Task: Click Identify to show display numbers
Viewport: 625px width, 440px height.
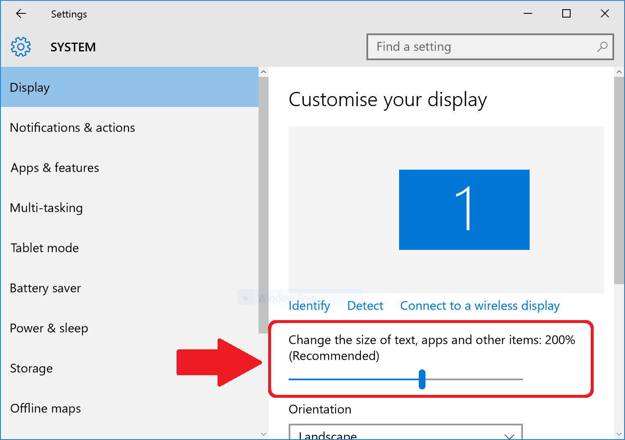Action: pos(309,305)
